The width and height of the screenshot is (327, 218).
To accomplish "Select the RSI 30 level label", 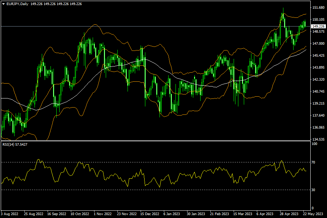I will 313,190.
